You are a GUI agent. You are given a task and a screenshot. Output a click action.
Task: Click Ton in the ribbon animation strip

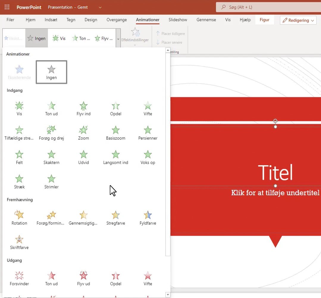pos(81,38)
